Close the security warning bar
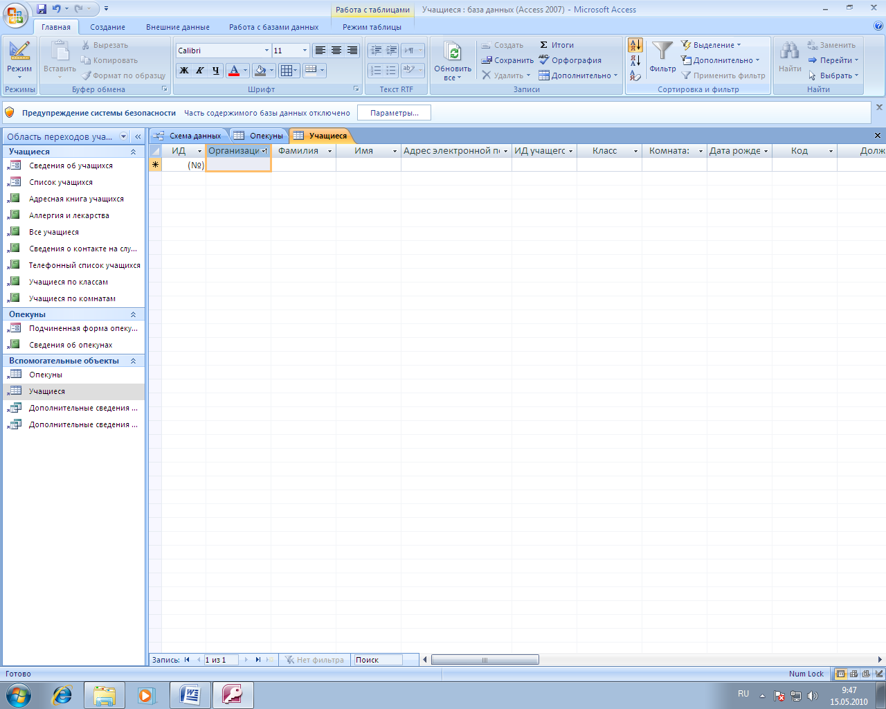 (879, 107)
